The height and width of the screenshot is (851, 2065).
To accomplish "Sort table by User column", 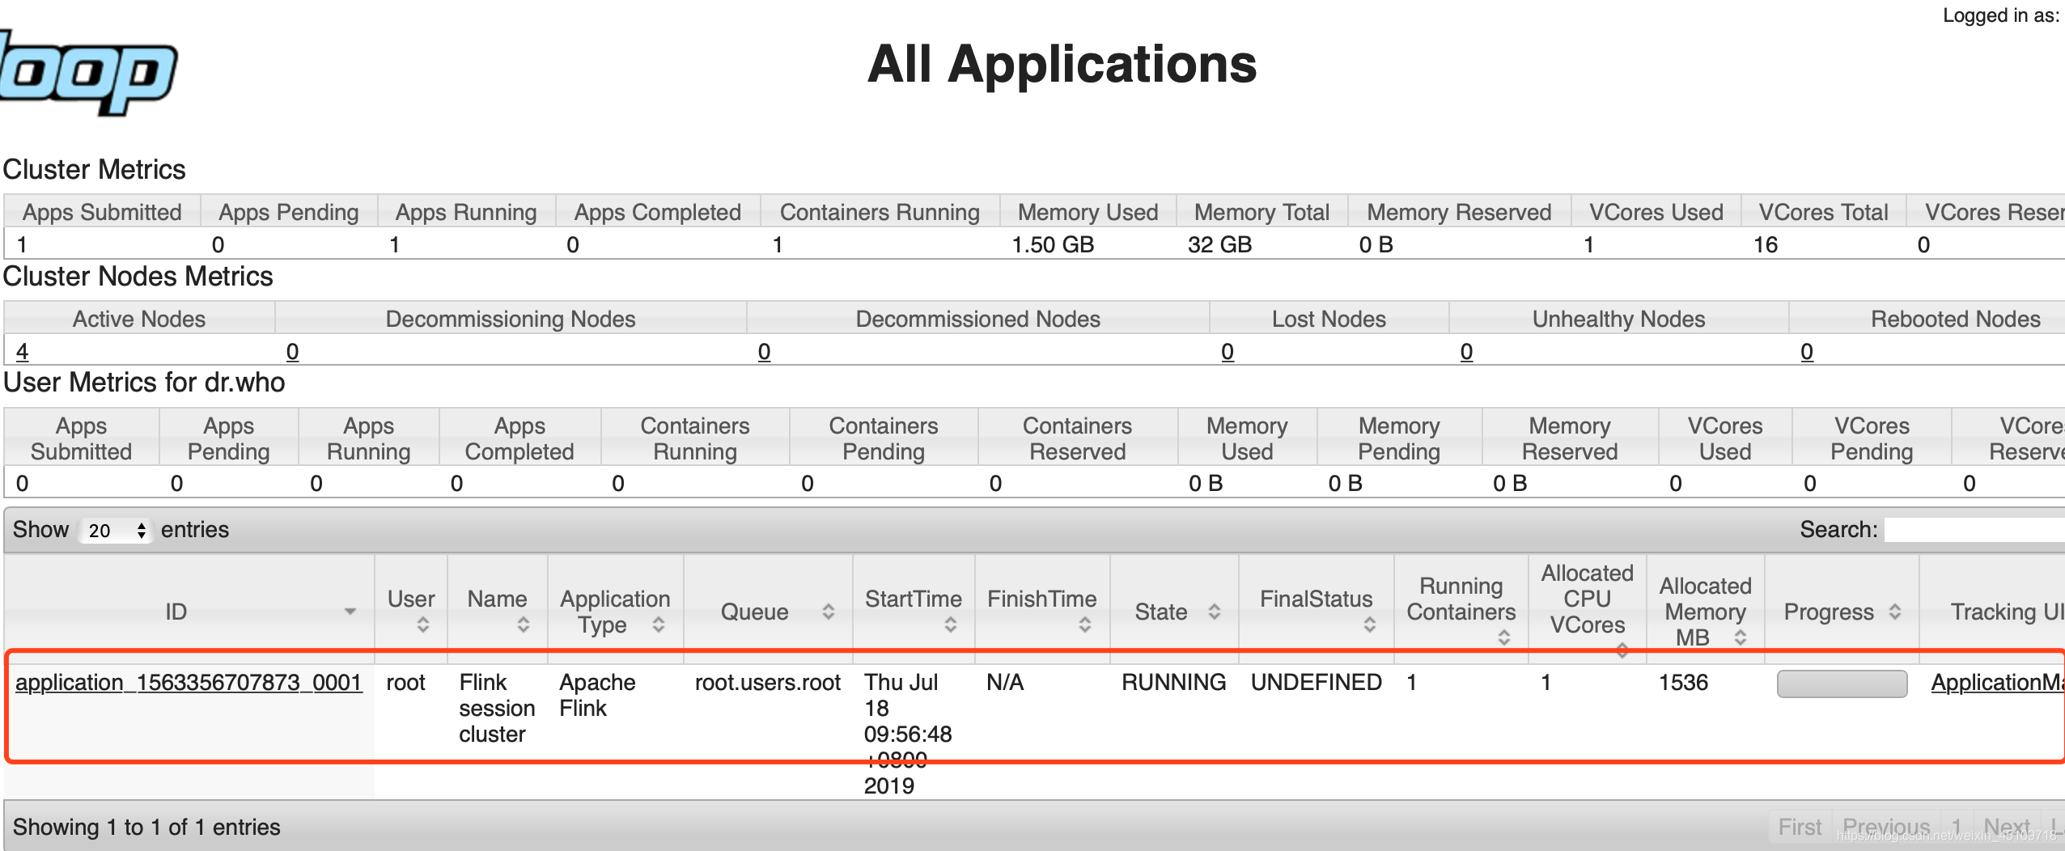I will (411, 612).
